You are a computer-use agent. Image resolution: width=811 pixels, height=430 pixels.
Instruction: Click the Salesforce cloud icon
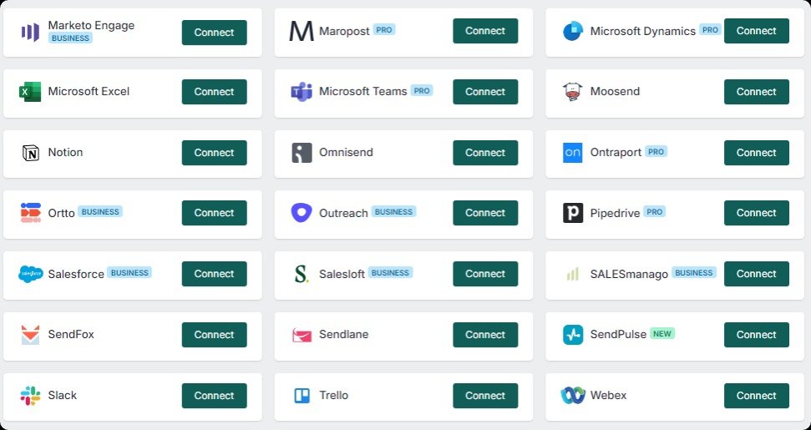coord(31,274)
